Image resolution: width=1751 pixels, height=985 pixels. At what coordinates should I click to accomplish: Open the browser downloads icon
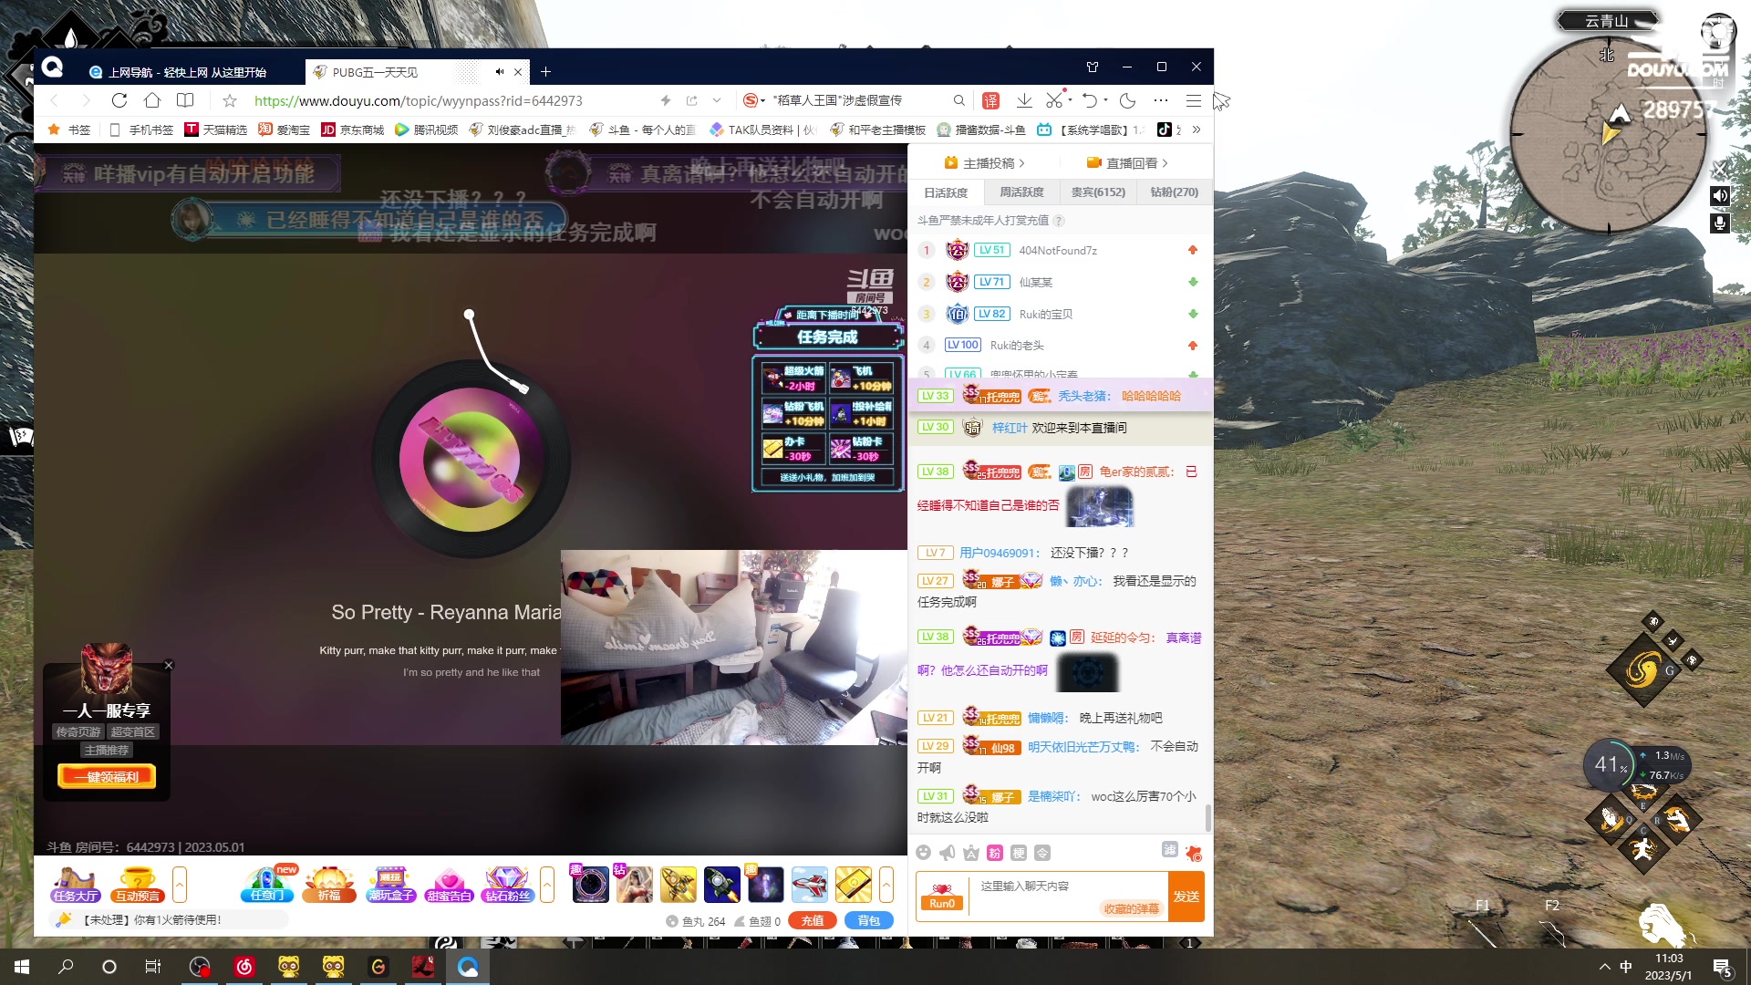coord(1024,100)
